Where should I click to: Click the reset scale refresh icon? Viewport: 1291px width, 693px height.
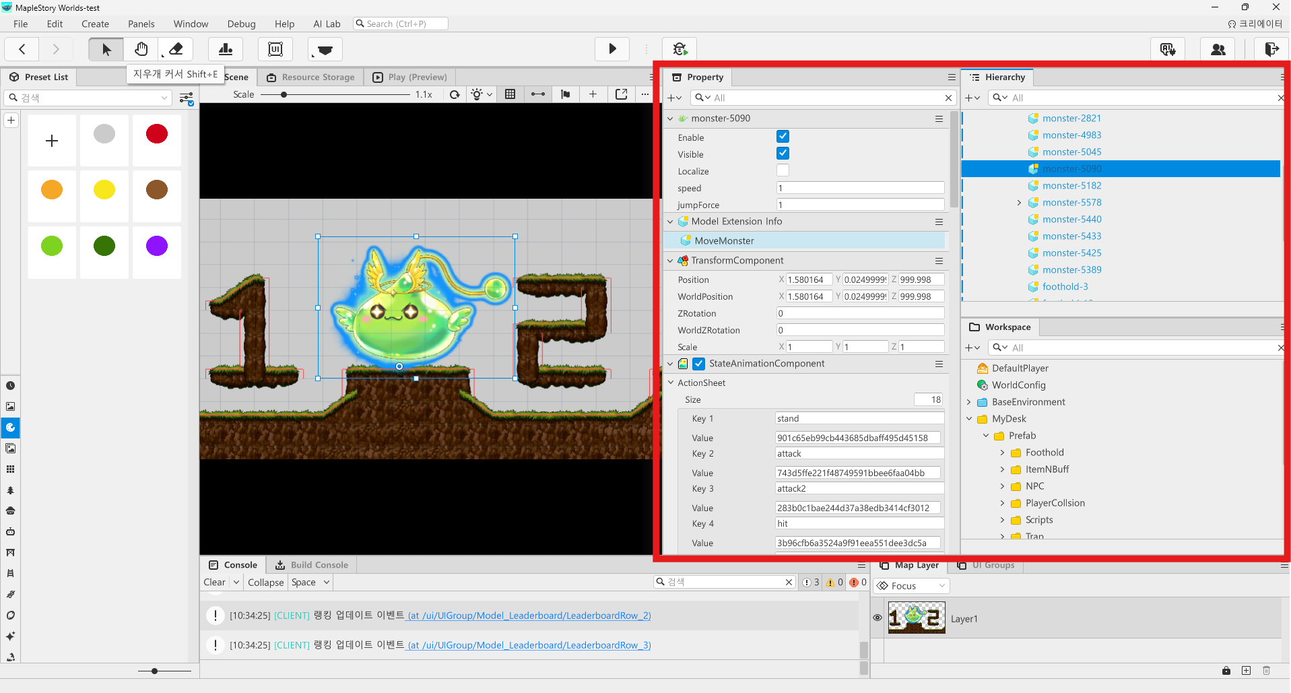coord(455,94)
